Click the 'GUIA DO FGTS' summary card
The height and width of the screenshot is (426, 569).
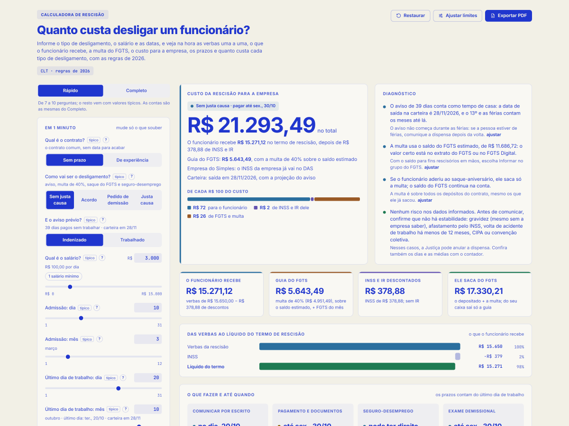(311, 294)
